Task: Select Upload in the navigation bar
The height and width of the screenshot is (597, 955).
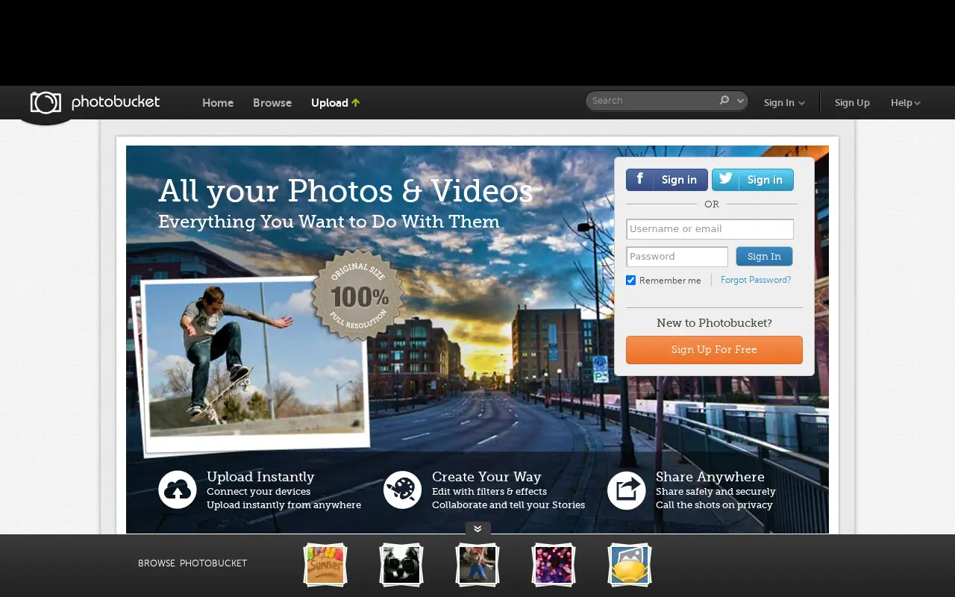Action: [330, 103]
